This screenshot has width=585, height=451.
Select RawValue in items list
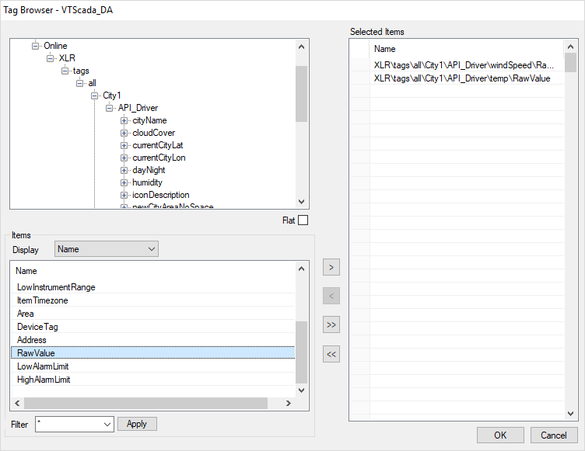click(153, 353)
